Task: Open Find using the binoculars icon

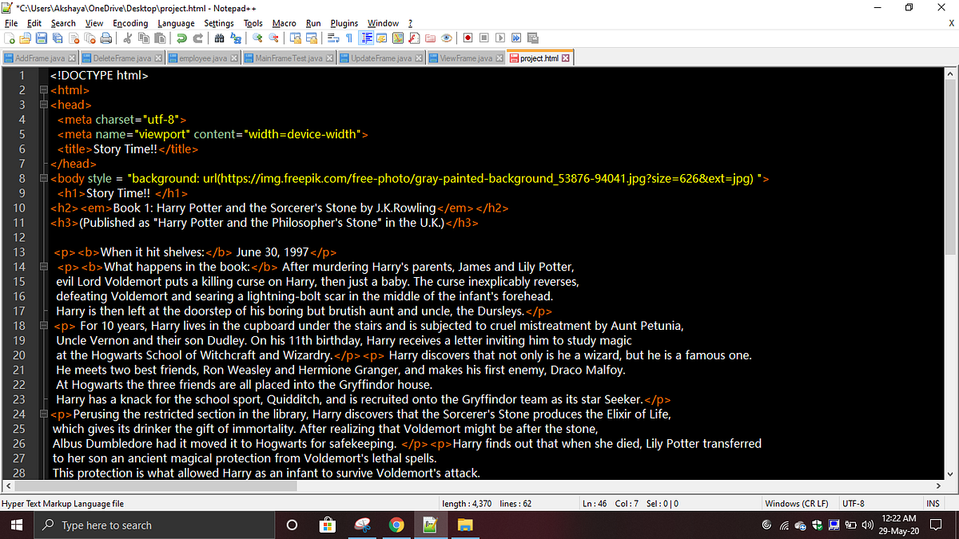Action: pos(220,38)
